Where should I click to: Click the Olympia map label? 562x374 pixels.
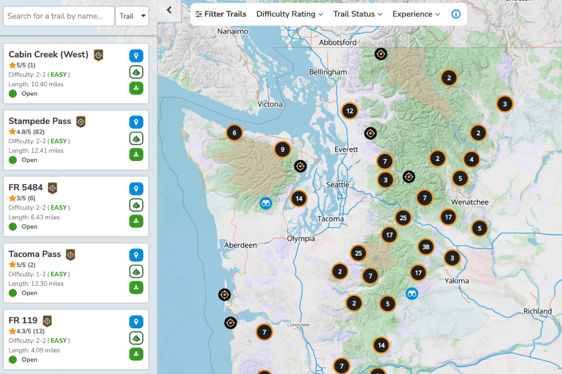301,238
